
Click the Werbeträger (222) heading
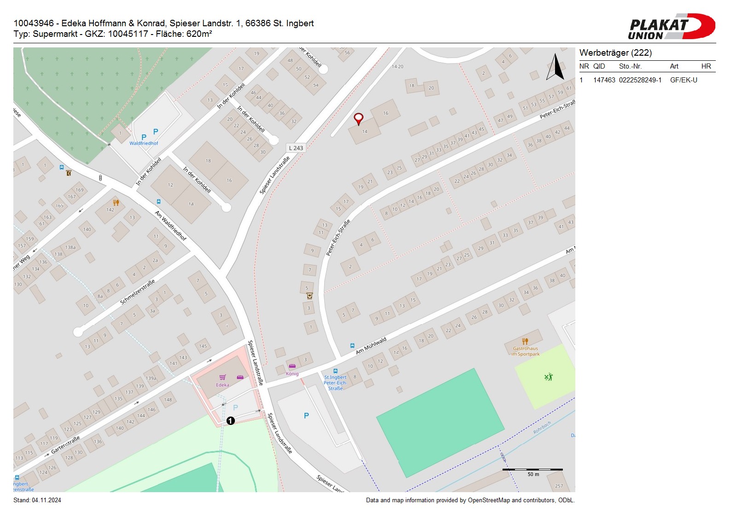click(x=615, y=52)
